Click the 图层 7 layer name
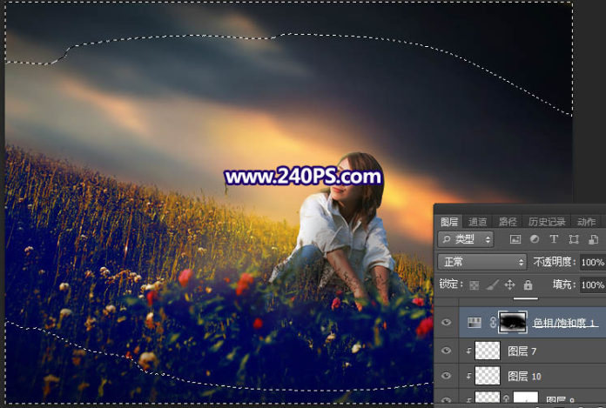The image size is (606, 408). coord(522,351)
